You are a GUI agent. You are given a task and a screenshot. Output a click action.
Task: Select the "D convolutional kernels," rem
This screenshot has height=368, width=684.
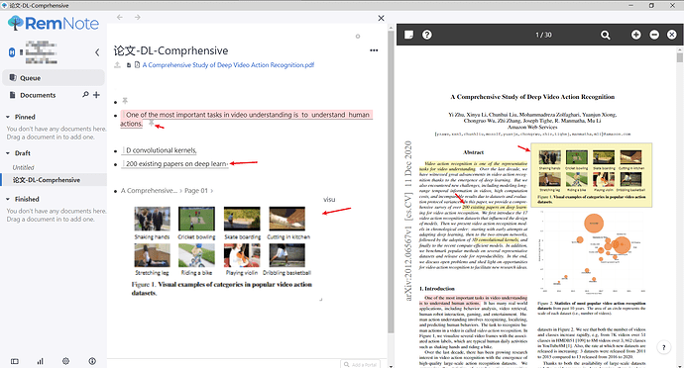pyautogui.click(x=160, y=150)
